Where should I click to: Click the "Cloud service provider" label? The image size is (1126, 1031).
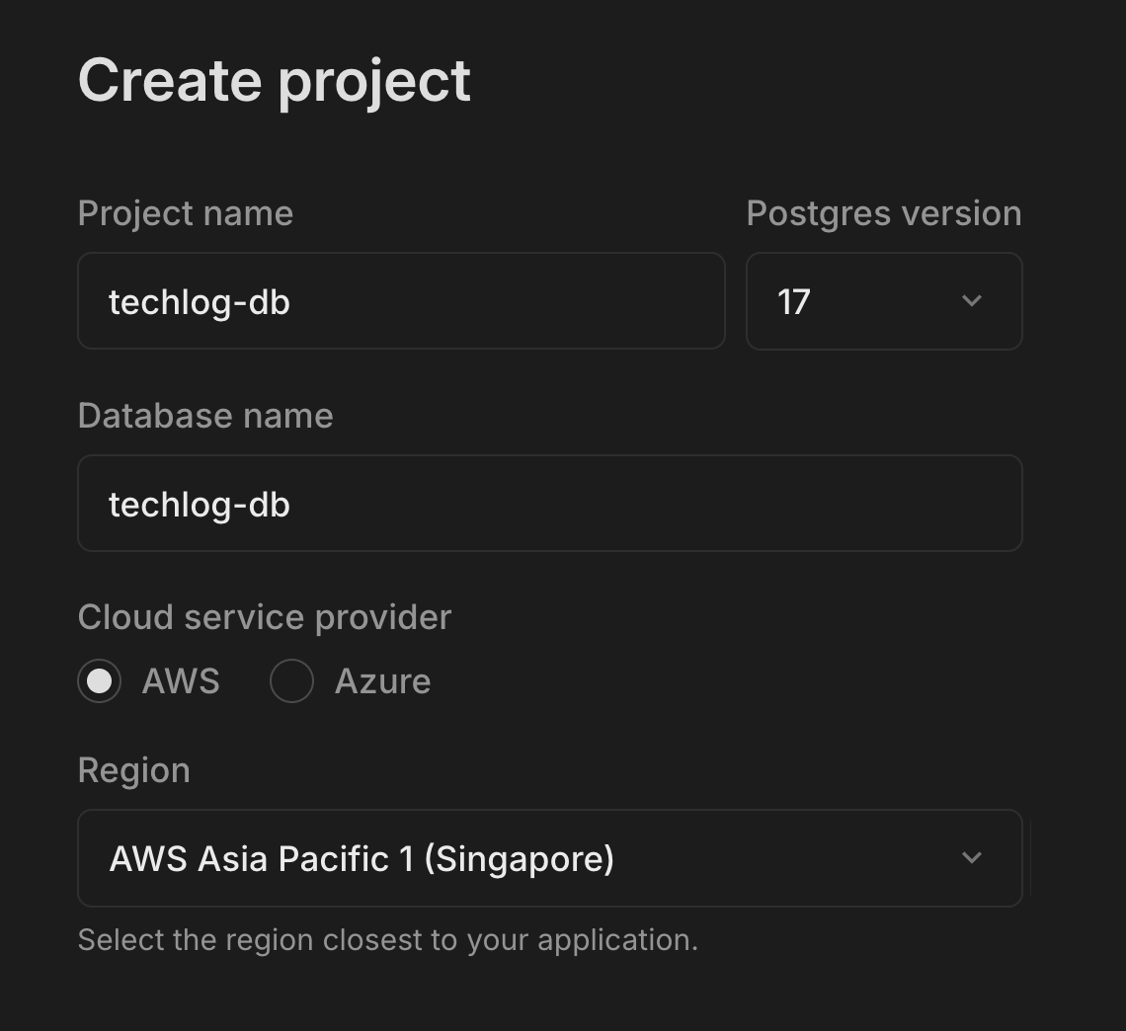pyautogui.click(x=265, y=617)
